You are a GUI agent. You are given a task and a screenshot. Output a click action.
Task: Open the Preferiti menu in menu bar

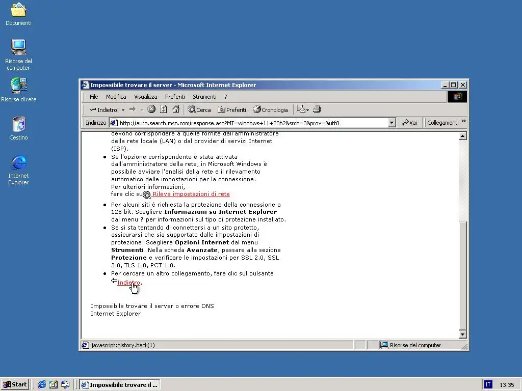(175, 97)
